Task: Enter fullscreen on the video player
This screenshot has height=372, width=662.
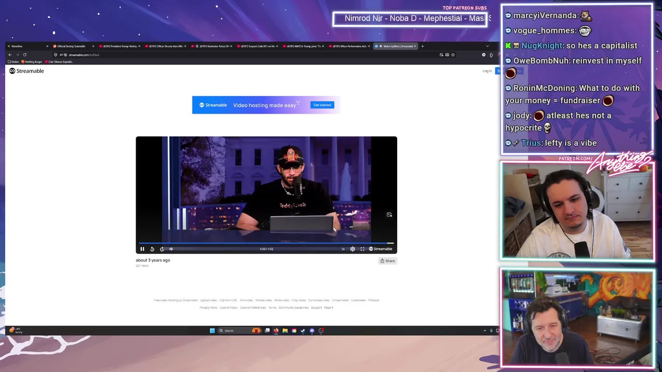Action: [x=362, y=249]
